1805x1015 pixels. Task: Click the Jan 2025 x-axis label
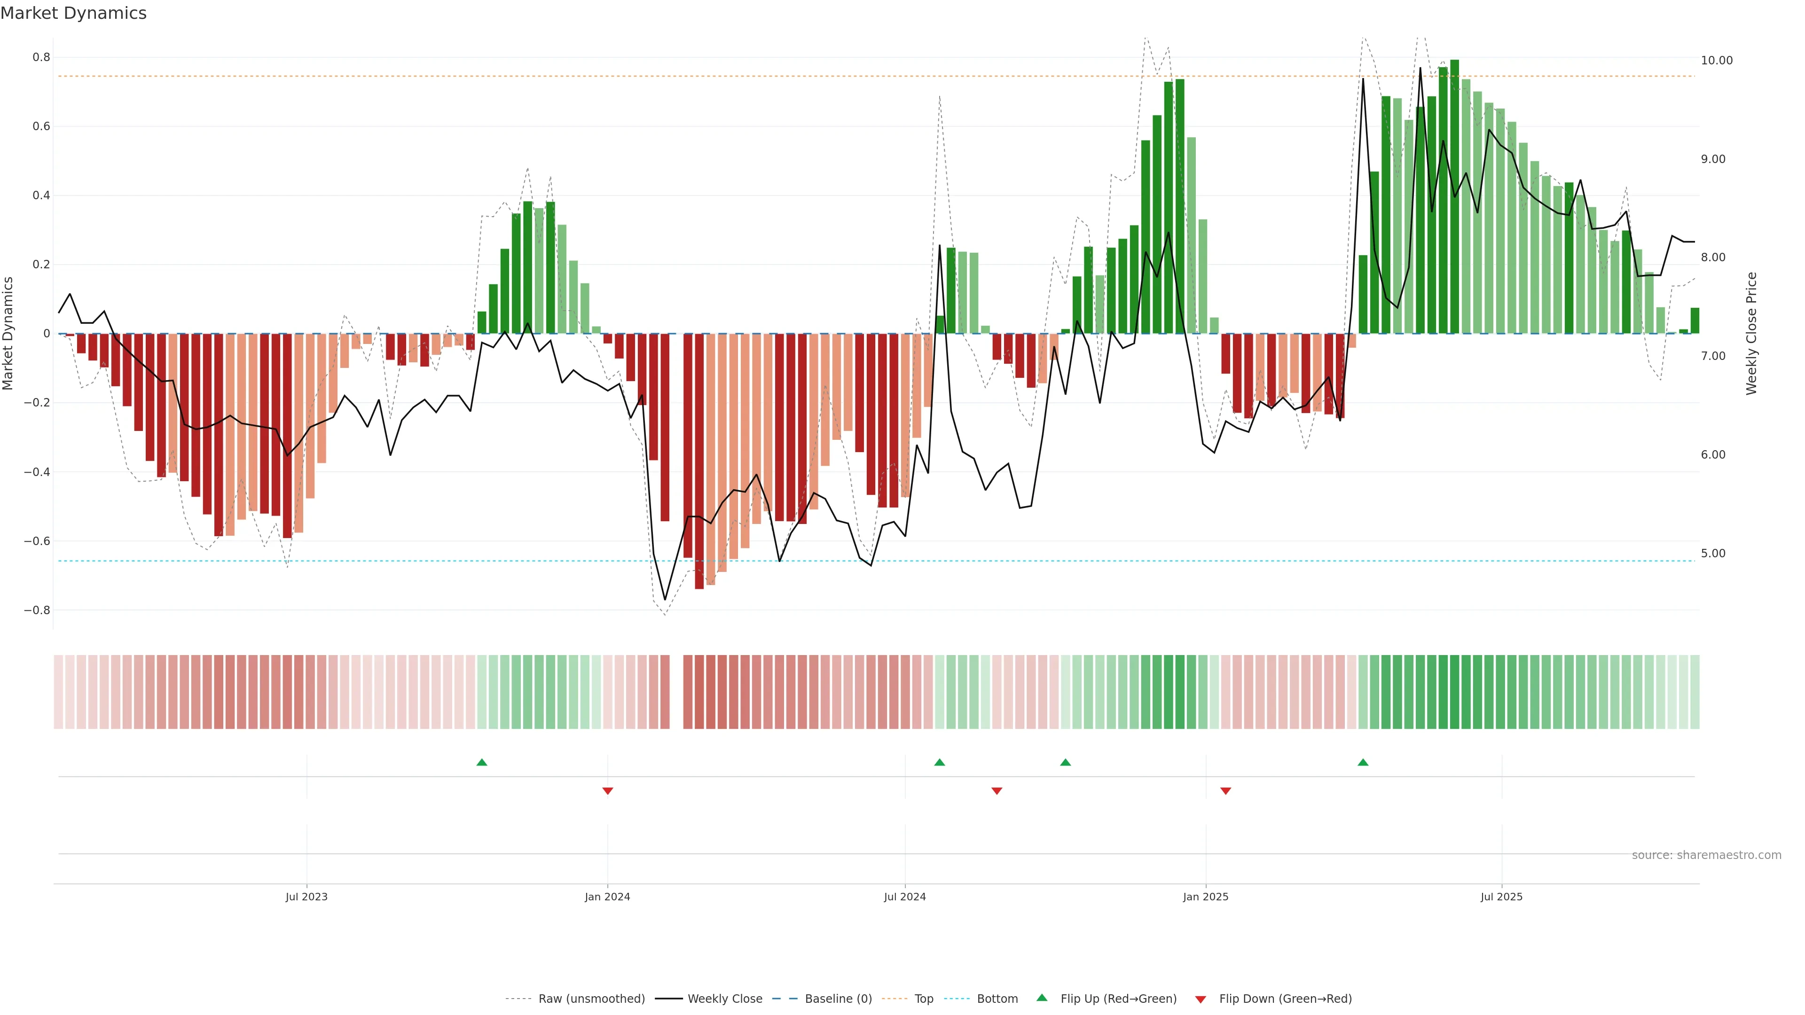click(x=1205, y=897)
